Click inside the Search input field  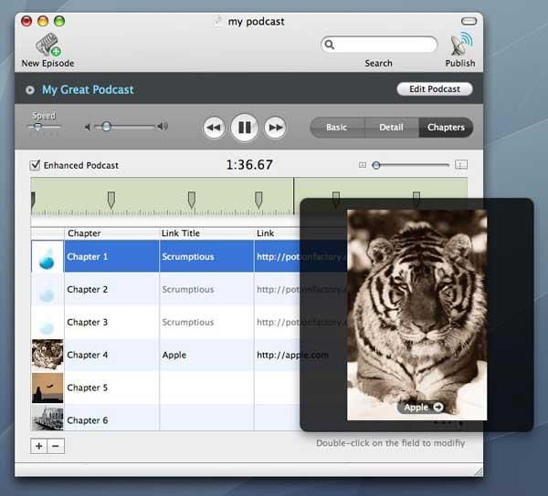click(x=379, y=45)
